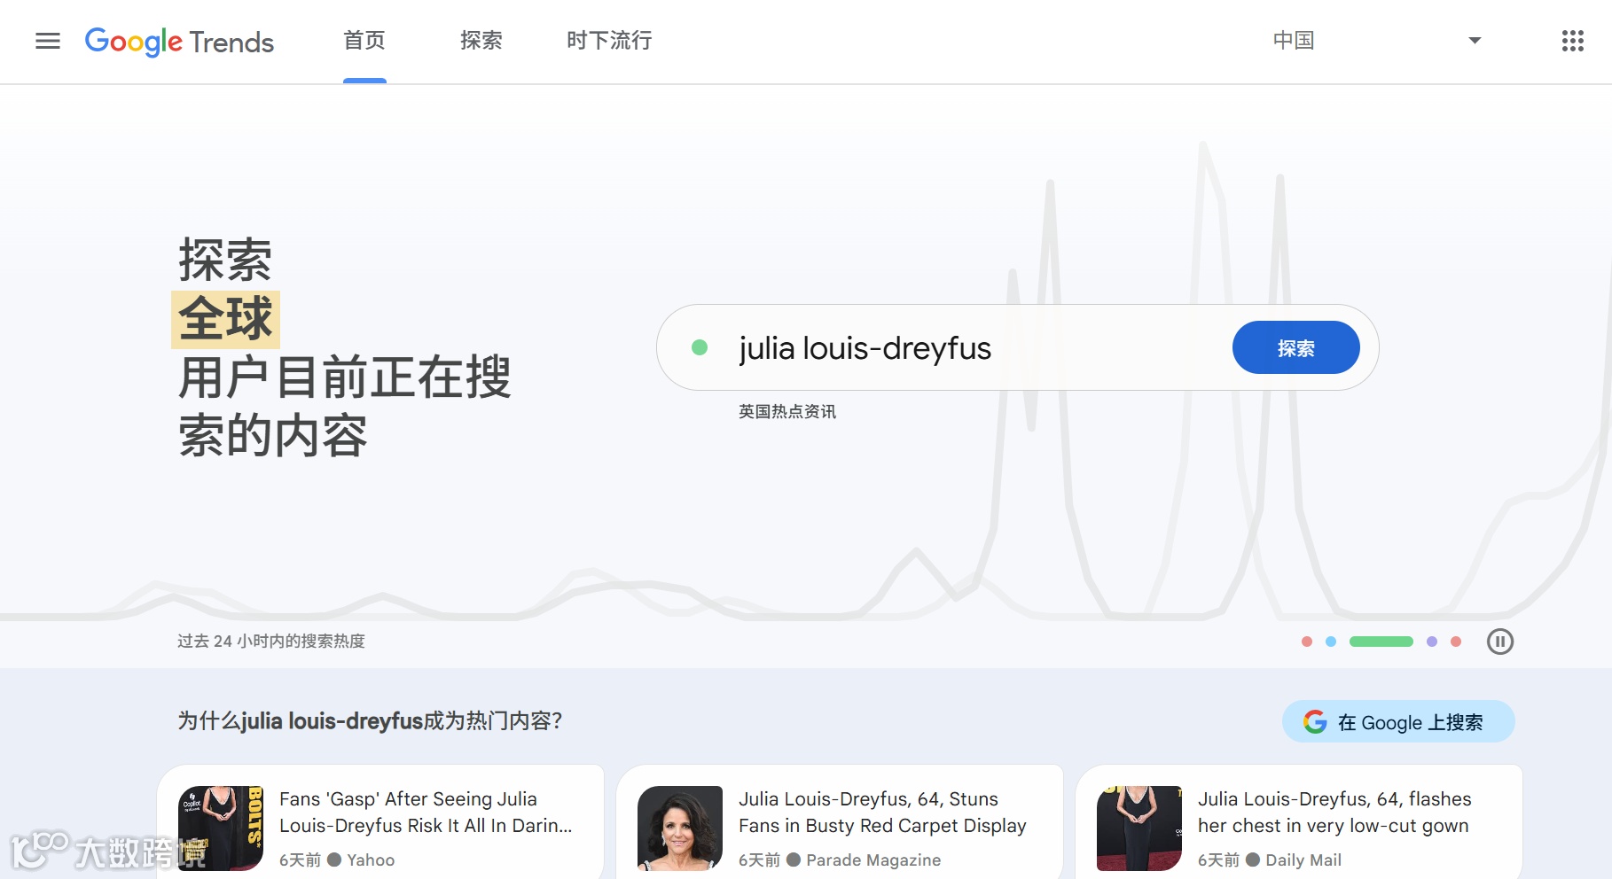This screenshot has height=879, width=1612.
Task: Select the blue carousel dot
Action: pyautogui.click(x=1330, y=642)
